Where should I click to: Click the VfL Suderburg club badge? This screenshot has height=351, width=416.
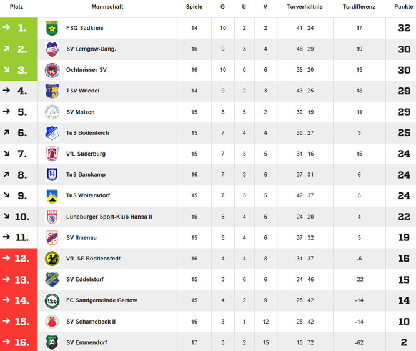(x=51, y=154)
